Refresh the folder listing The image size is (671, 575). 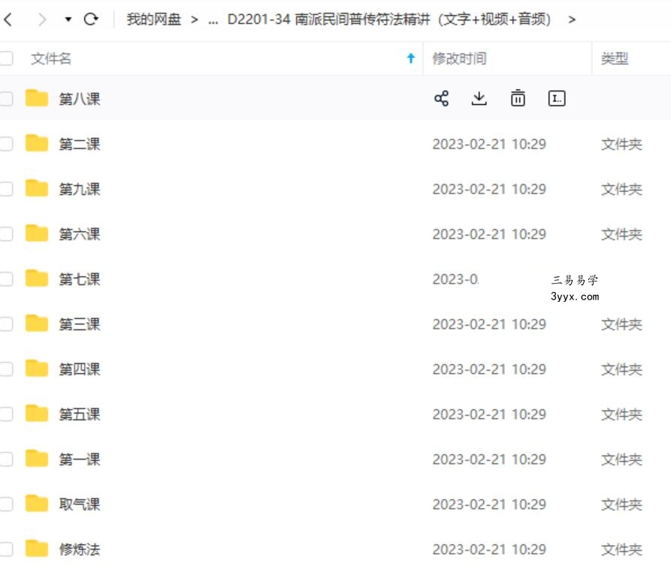click(x=91, y=20)
